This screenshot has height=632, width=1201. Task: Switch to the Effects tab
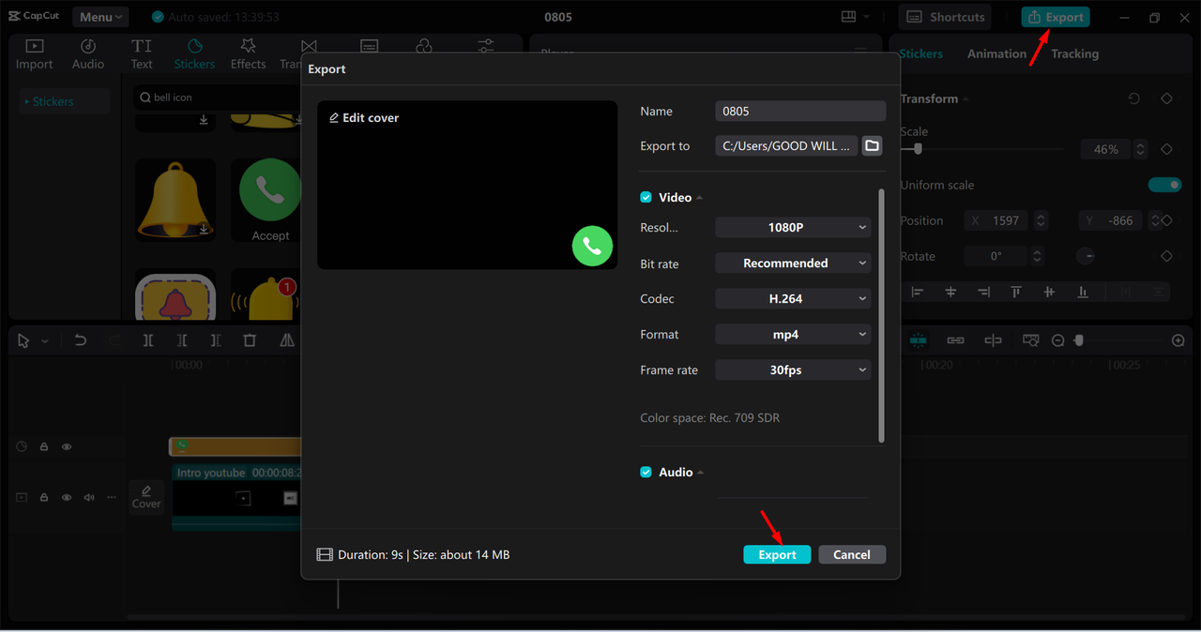coord(248,54)
